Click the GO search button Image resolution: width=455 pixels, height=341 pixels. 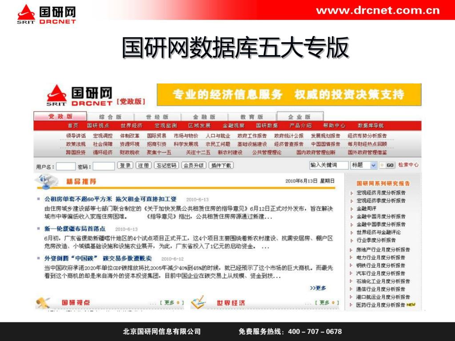click(x=387, y=165)
